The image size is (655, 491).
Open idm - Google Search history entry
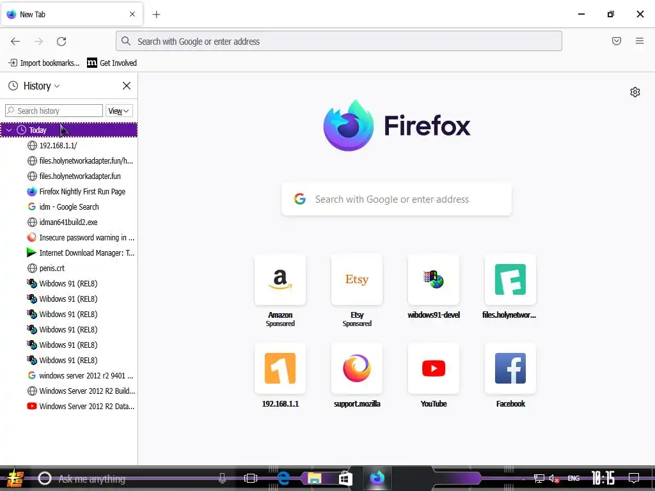click(x=69, y=207)
